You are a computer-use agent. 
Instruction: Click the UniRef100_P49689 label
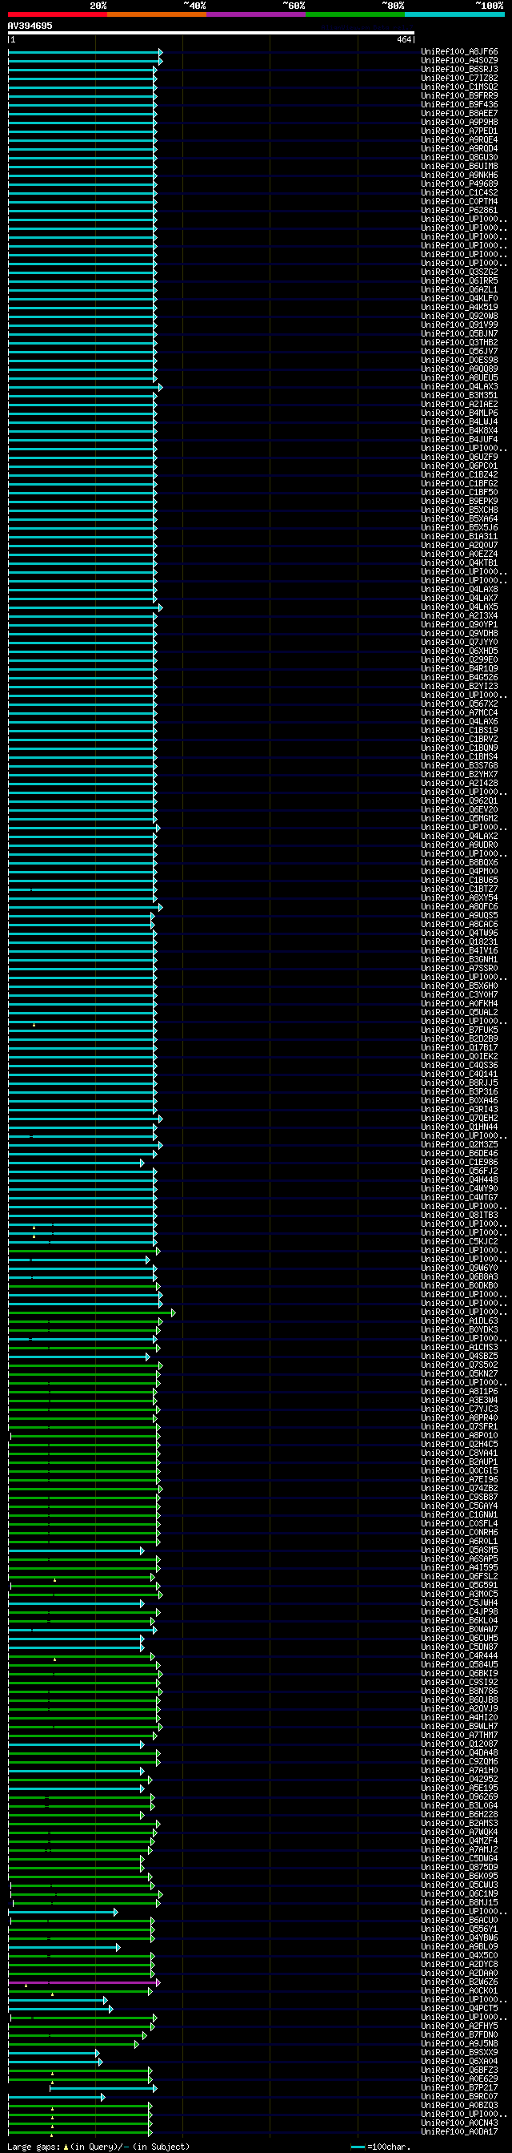[x=459, y=183]
